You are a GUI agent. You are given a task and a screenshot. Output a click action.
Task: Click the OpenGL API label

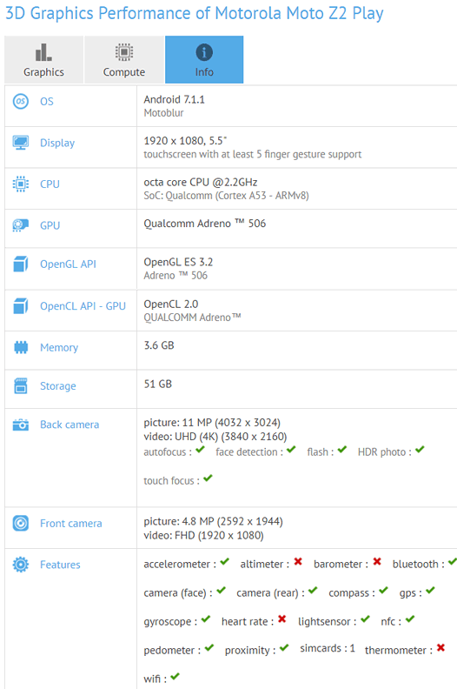pyautogui.click(x=68, y=264)
